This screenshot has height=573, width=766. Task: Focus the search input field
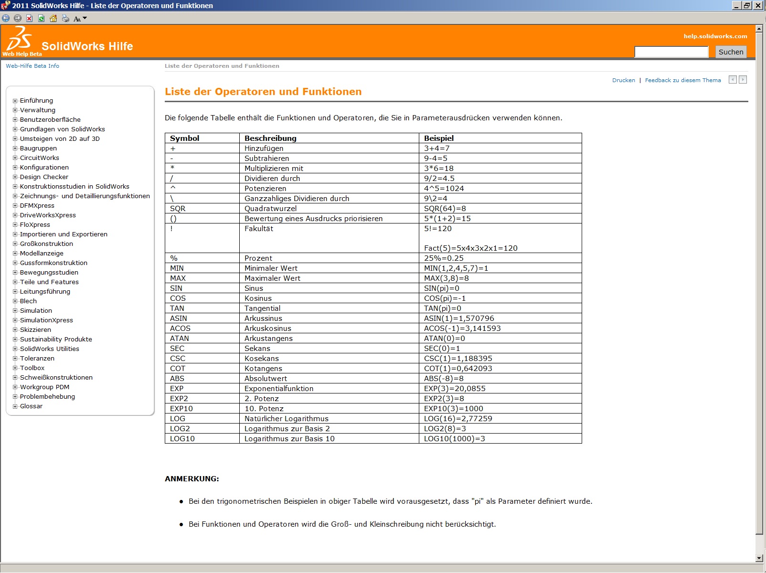(671, 52)
